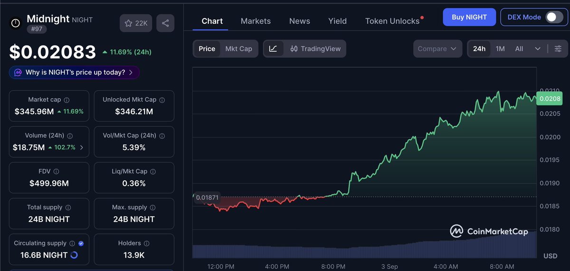
Task: Expand the more time ranges chevron
Action: [538, 48]
